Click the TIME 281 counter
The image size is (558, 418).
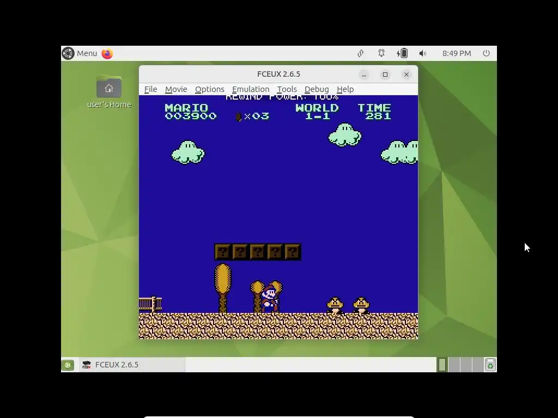(x=374, y=112)
